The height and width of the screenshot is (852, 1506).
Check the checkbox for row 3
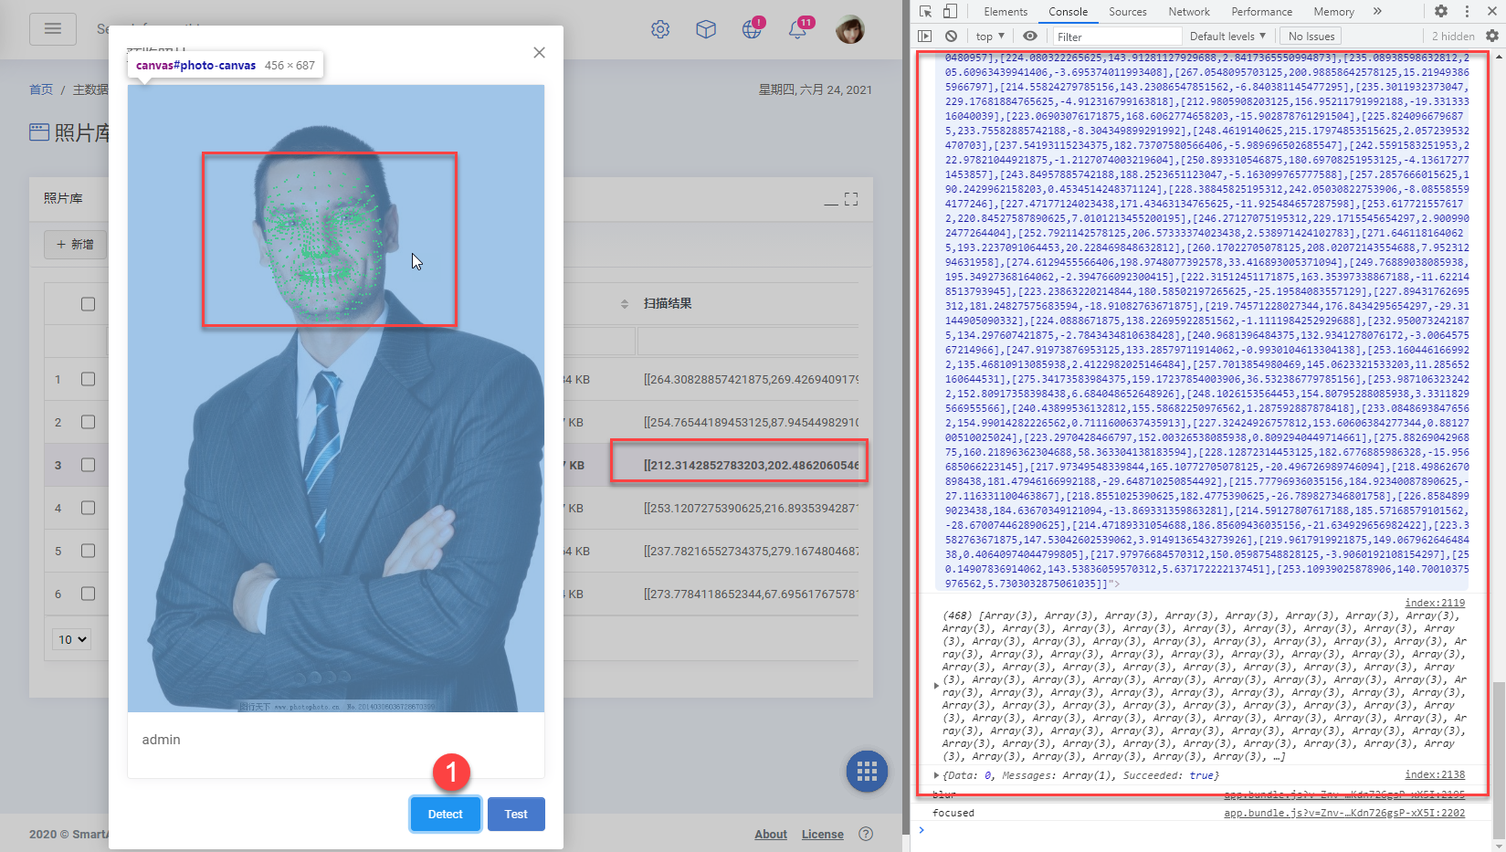(x=88, y=465)
